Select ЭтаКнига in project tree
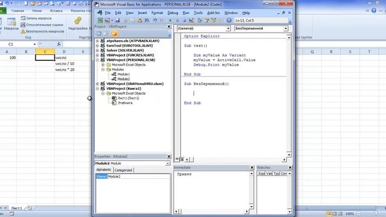The height and width of the screenshot is (217, 386). click(125, 103)
